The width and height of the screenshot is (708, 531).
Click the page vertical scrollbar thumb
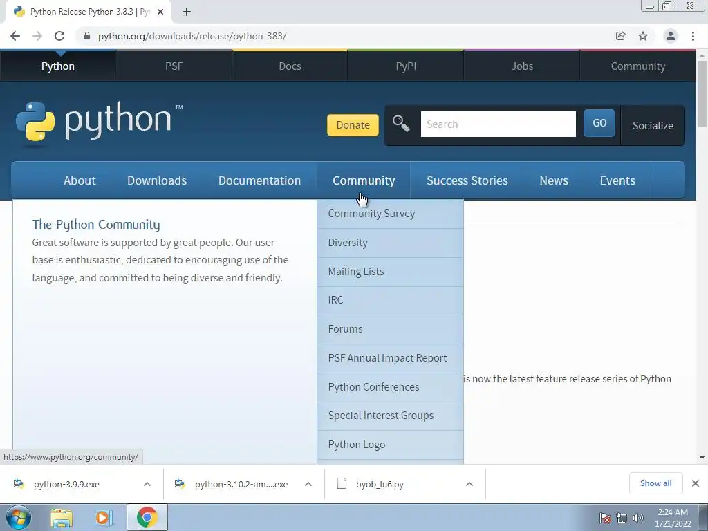click(702, 93)
